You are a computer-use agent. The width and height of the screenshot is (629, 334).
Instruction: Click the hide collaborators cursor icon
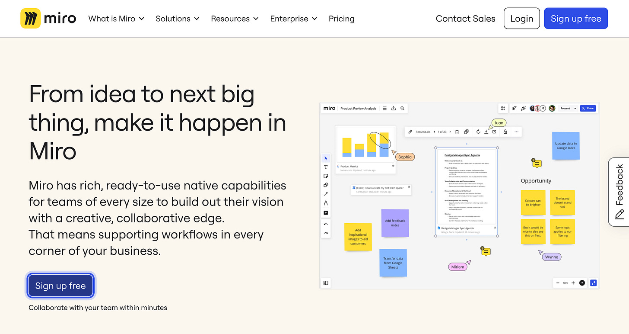coord(515,108)
